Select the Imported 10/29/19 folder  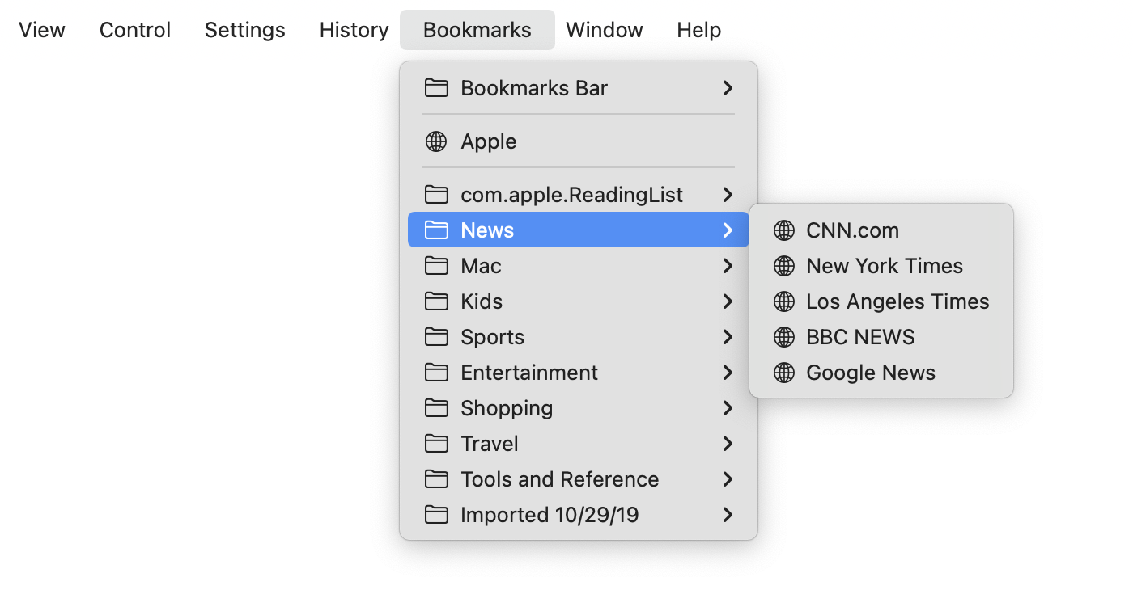coord(550,515)
